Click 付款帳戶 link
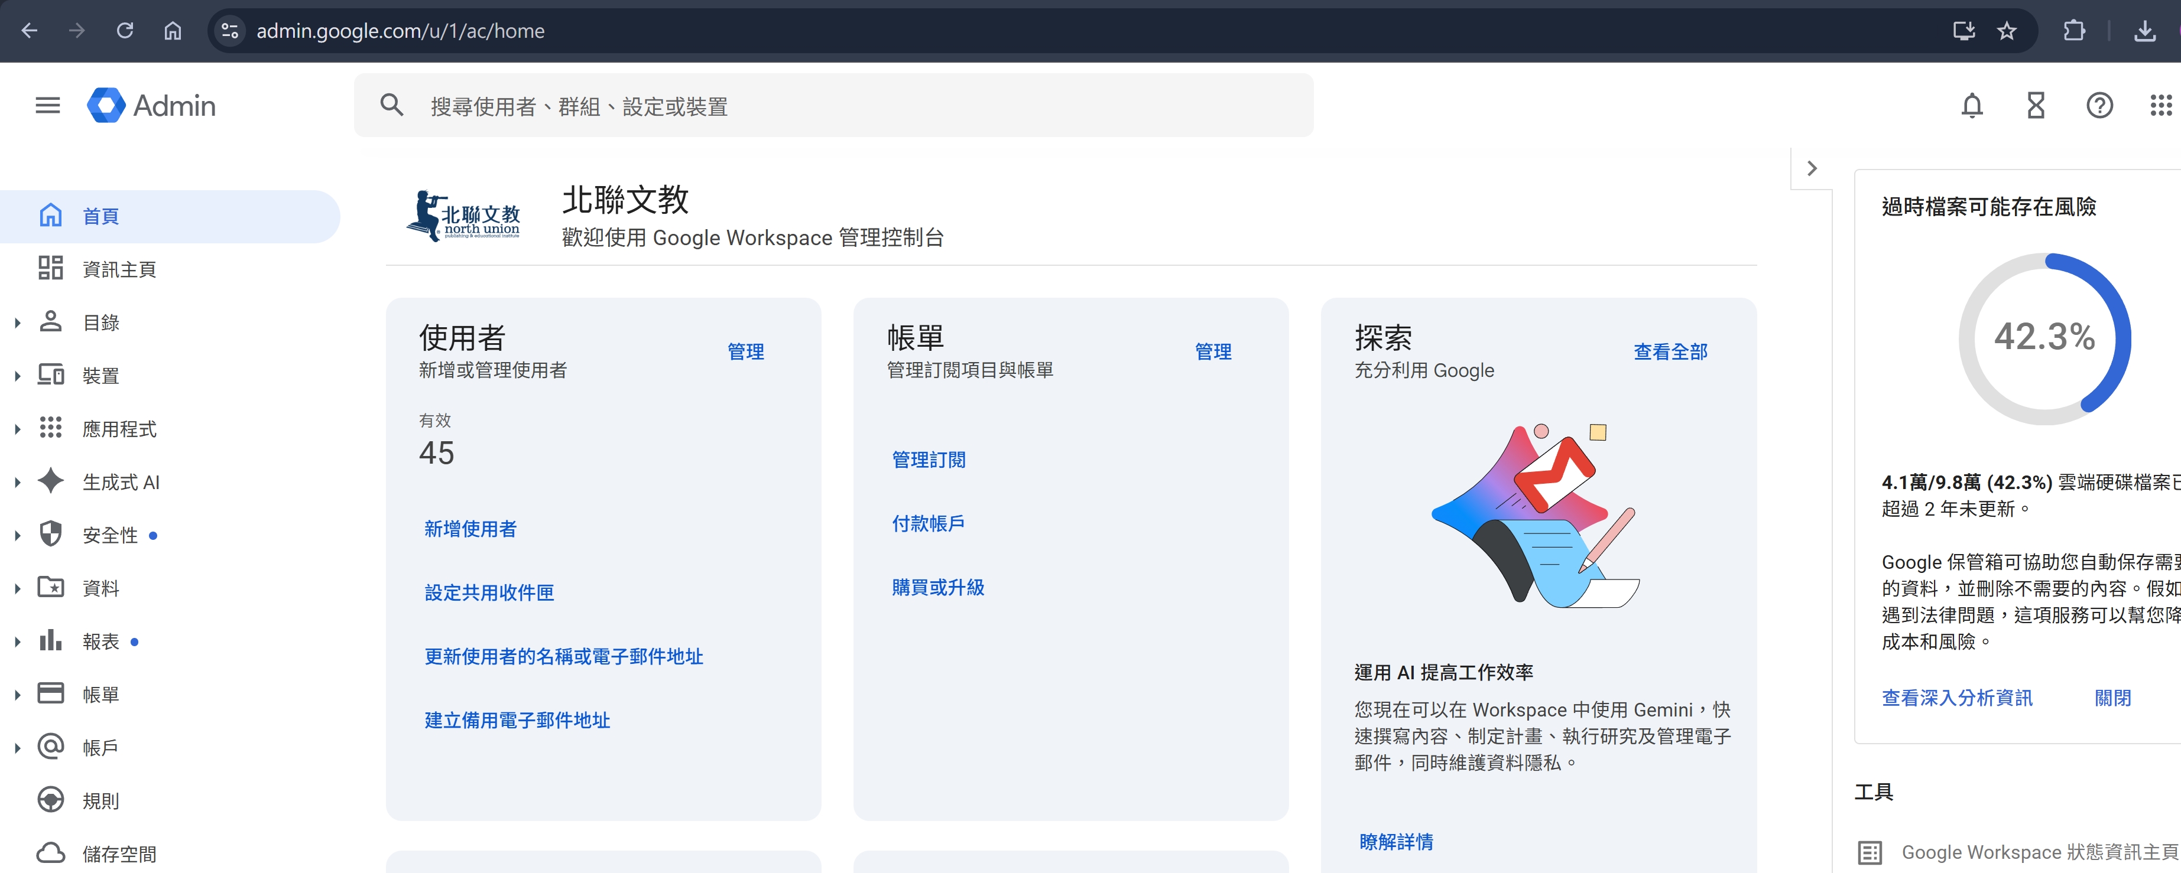The width and height of the screenshot is (2181, 873). 928,524
